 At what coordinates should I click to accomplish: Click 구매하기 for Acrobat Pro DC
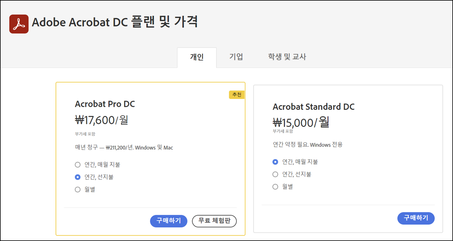[x=168, y=221]
